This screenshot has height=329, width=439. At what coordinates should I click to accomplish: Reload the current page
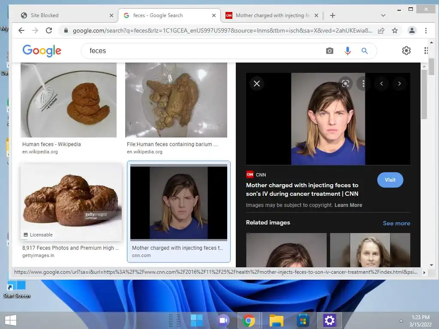tap(49, 30)
